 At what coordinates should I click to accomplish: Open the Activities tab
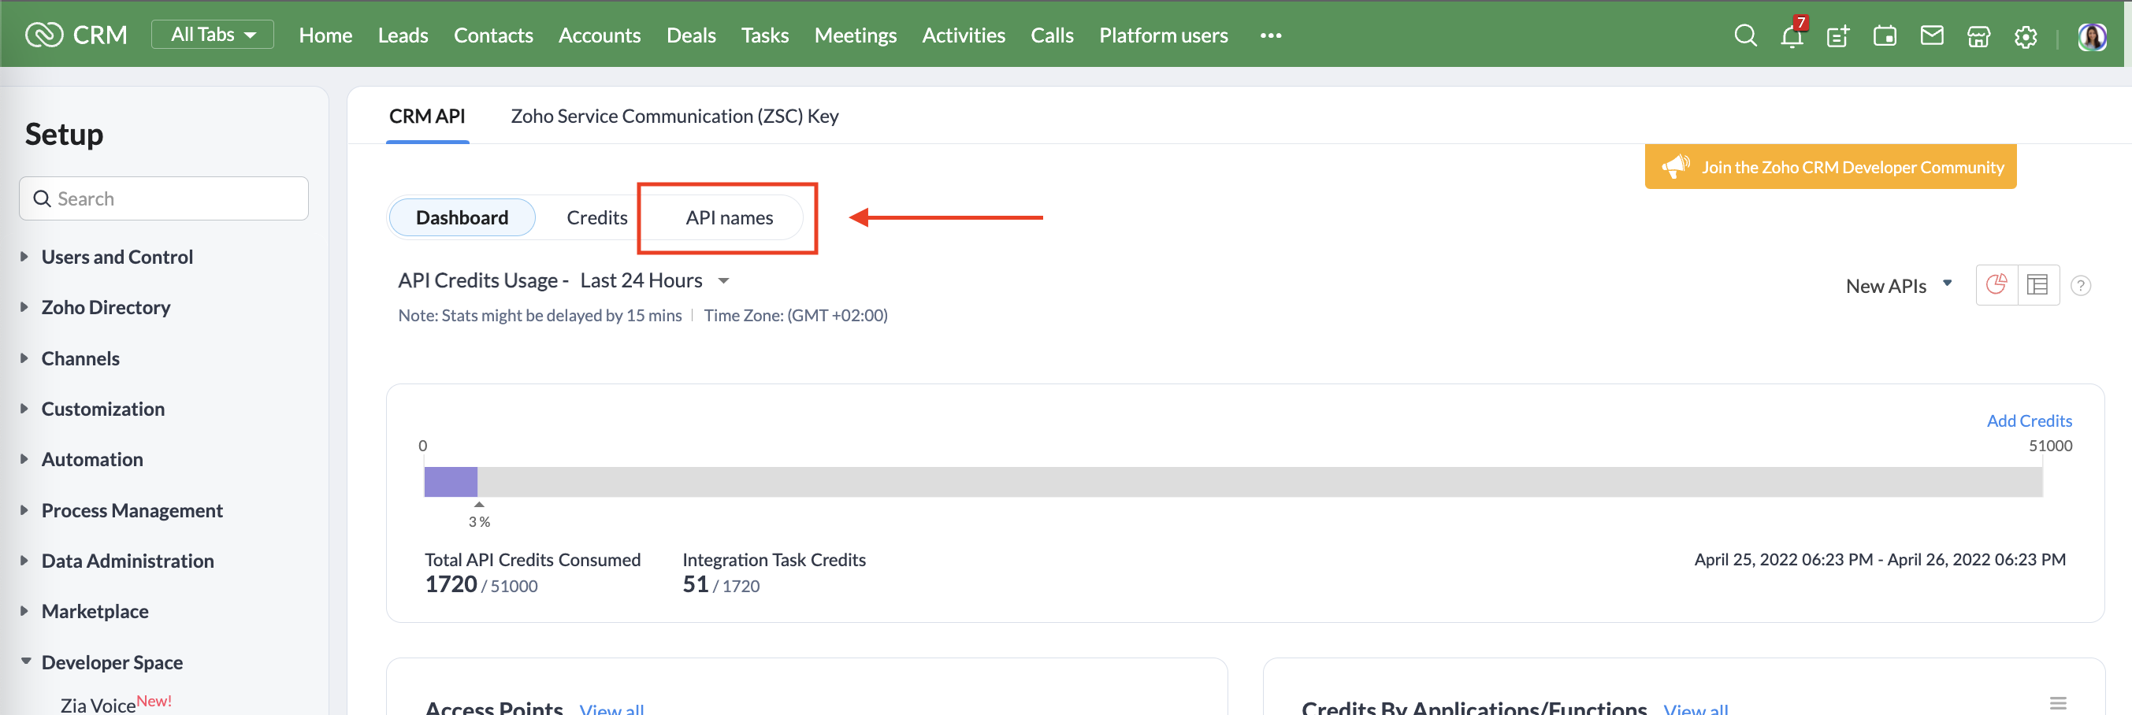pyautogui.click(x=964, y=35)
